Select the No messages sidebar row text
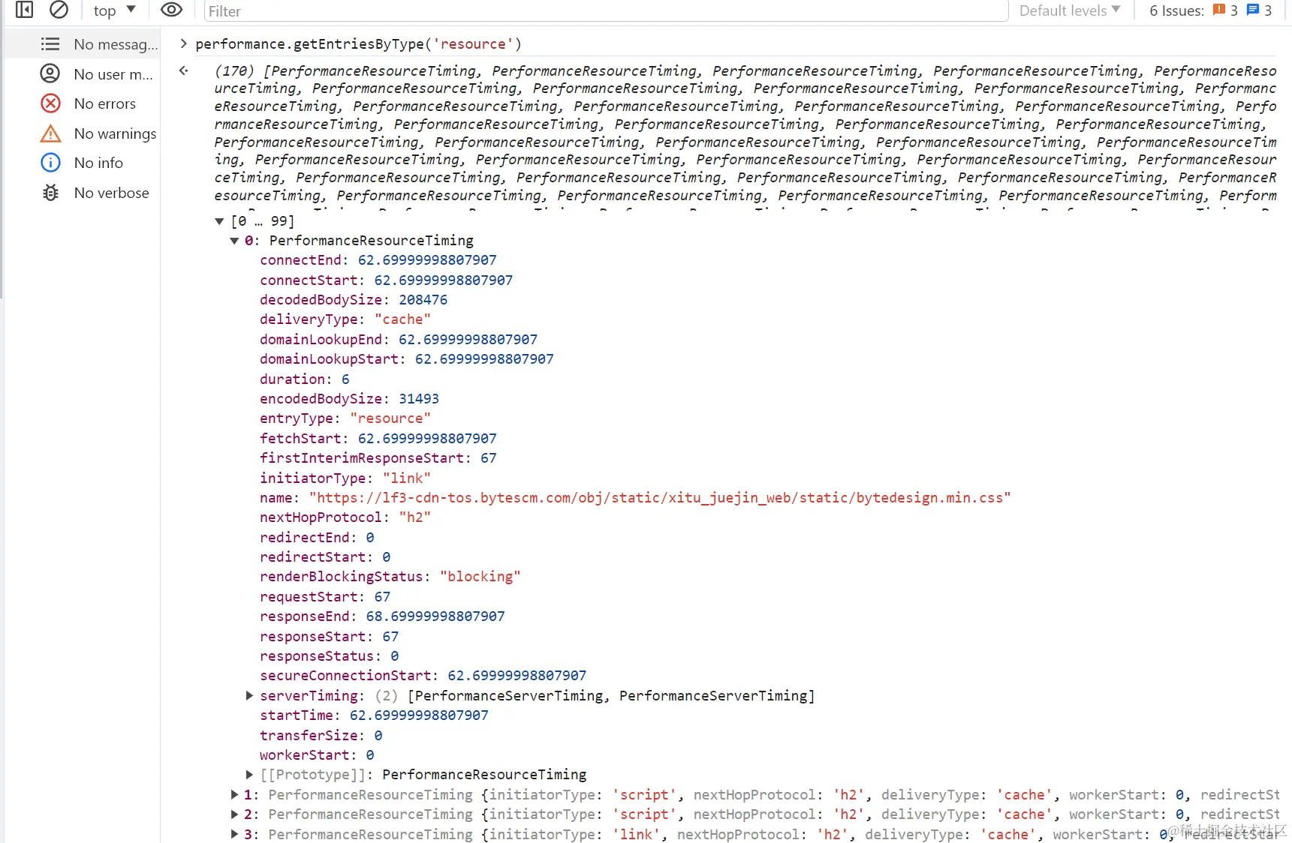 click(x=116, y=44)
